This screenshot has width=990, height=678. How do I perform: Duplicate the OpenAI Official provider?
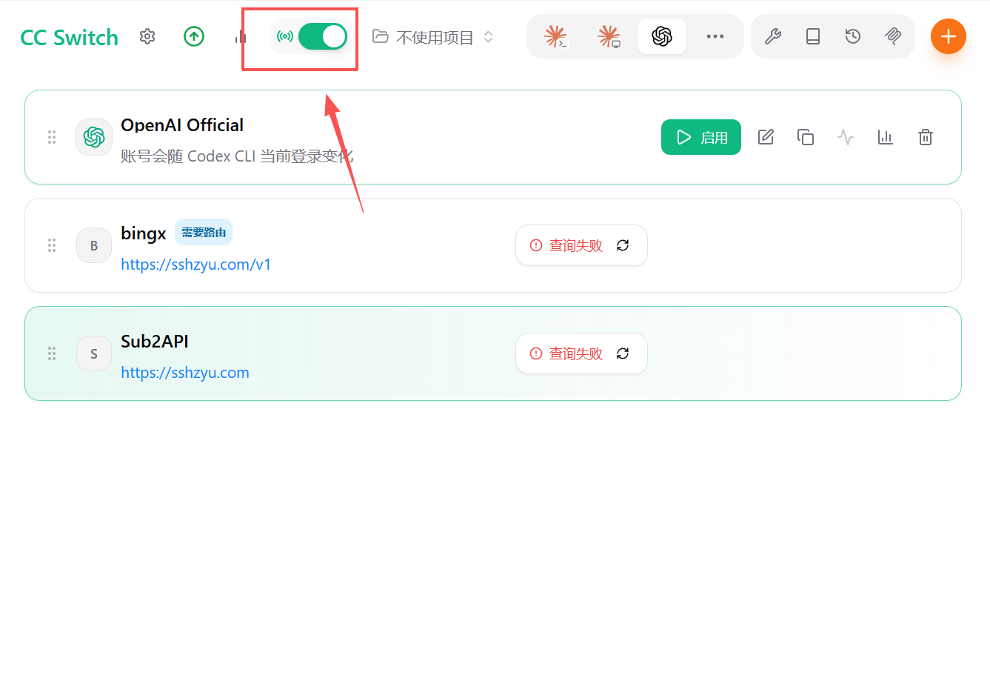pyautogui.click(x=806, y=137)
